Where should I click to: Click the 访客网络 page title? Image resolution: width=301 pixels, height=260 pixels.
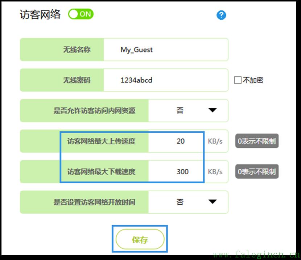pyautogui.click(x=40, y=14)
